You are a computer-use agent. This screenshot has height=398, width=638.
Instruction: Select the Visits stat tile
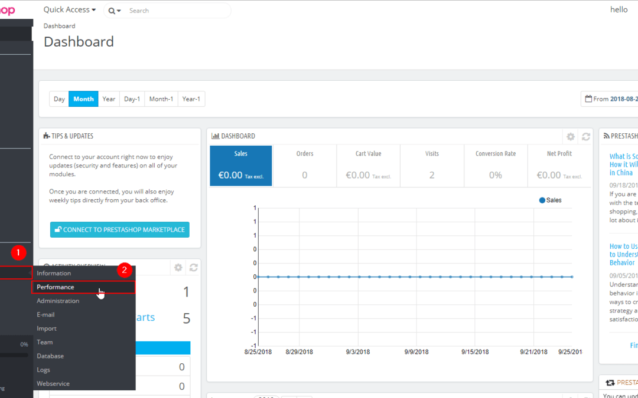pos(432,166)
